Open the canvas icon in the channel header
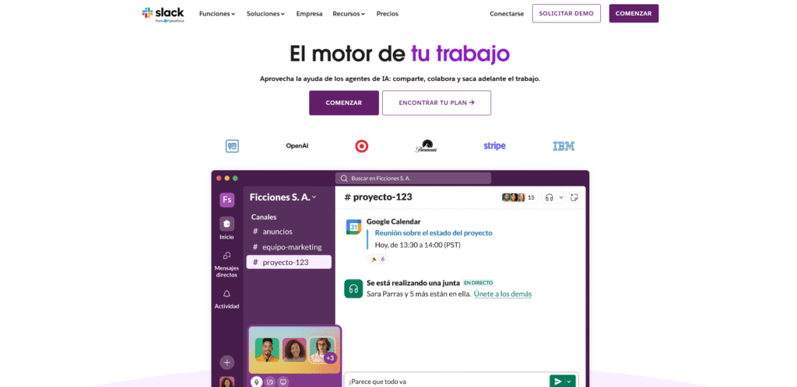Viewport: 797px width, 387px height. coord(574,197)
